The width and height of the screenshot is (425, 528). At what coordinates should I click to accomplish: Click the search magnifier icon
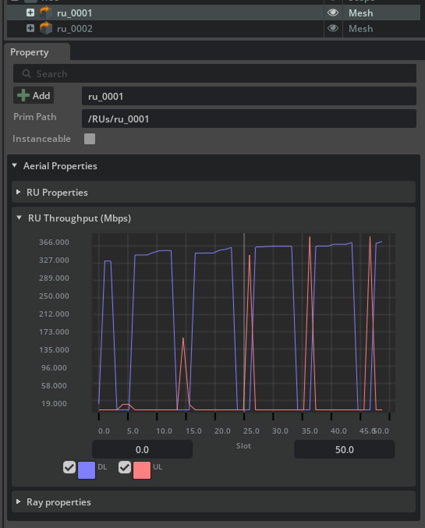click(x=27, y=74)
